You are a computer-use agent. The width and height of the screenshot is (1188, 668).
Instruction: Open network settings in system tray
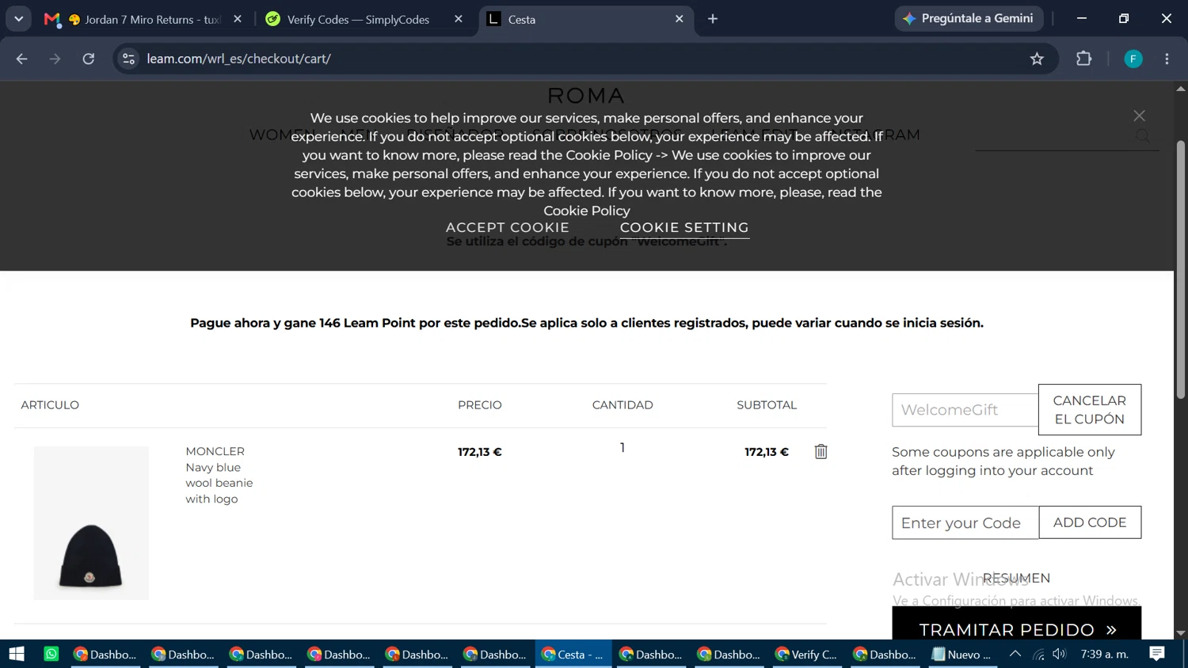1038,654
